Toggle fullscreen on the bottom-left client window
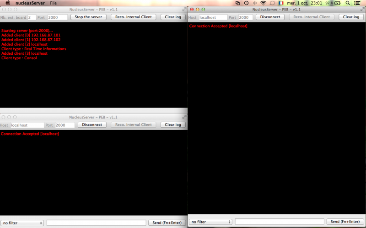Viewport: 366px width, 228px height. [184, 117]
